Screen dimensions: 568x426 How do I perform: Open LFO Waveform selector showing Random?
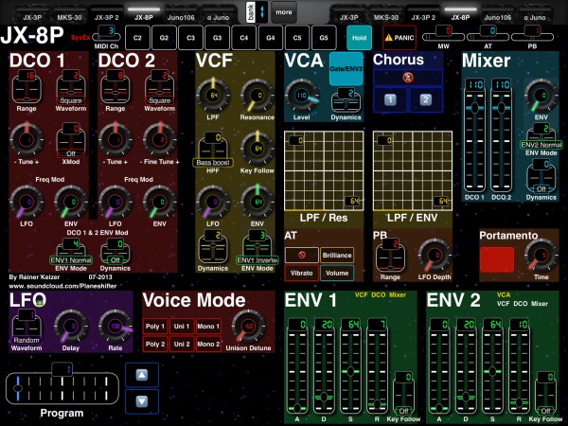(x=27, y=327)
